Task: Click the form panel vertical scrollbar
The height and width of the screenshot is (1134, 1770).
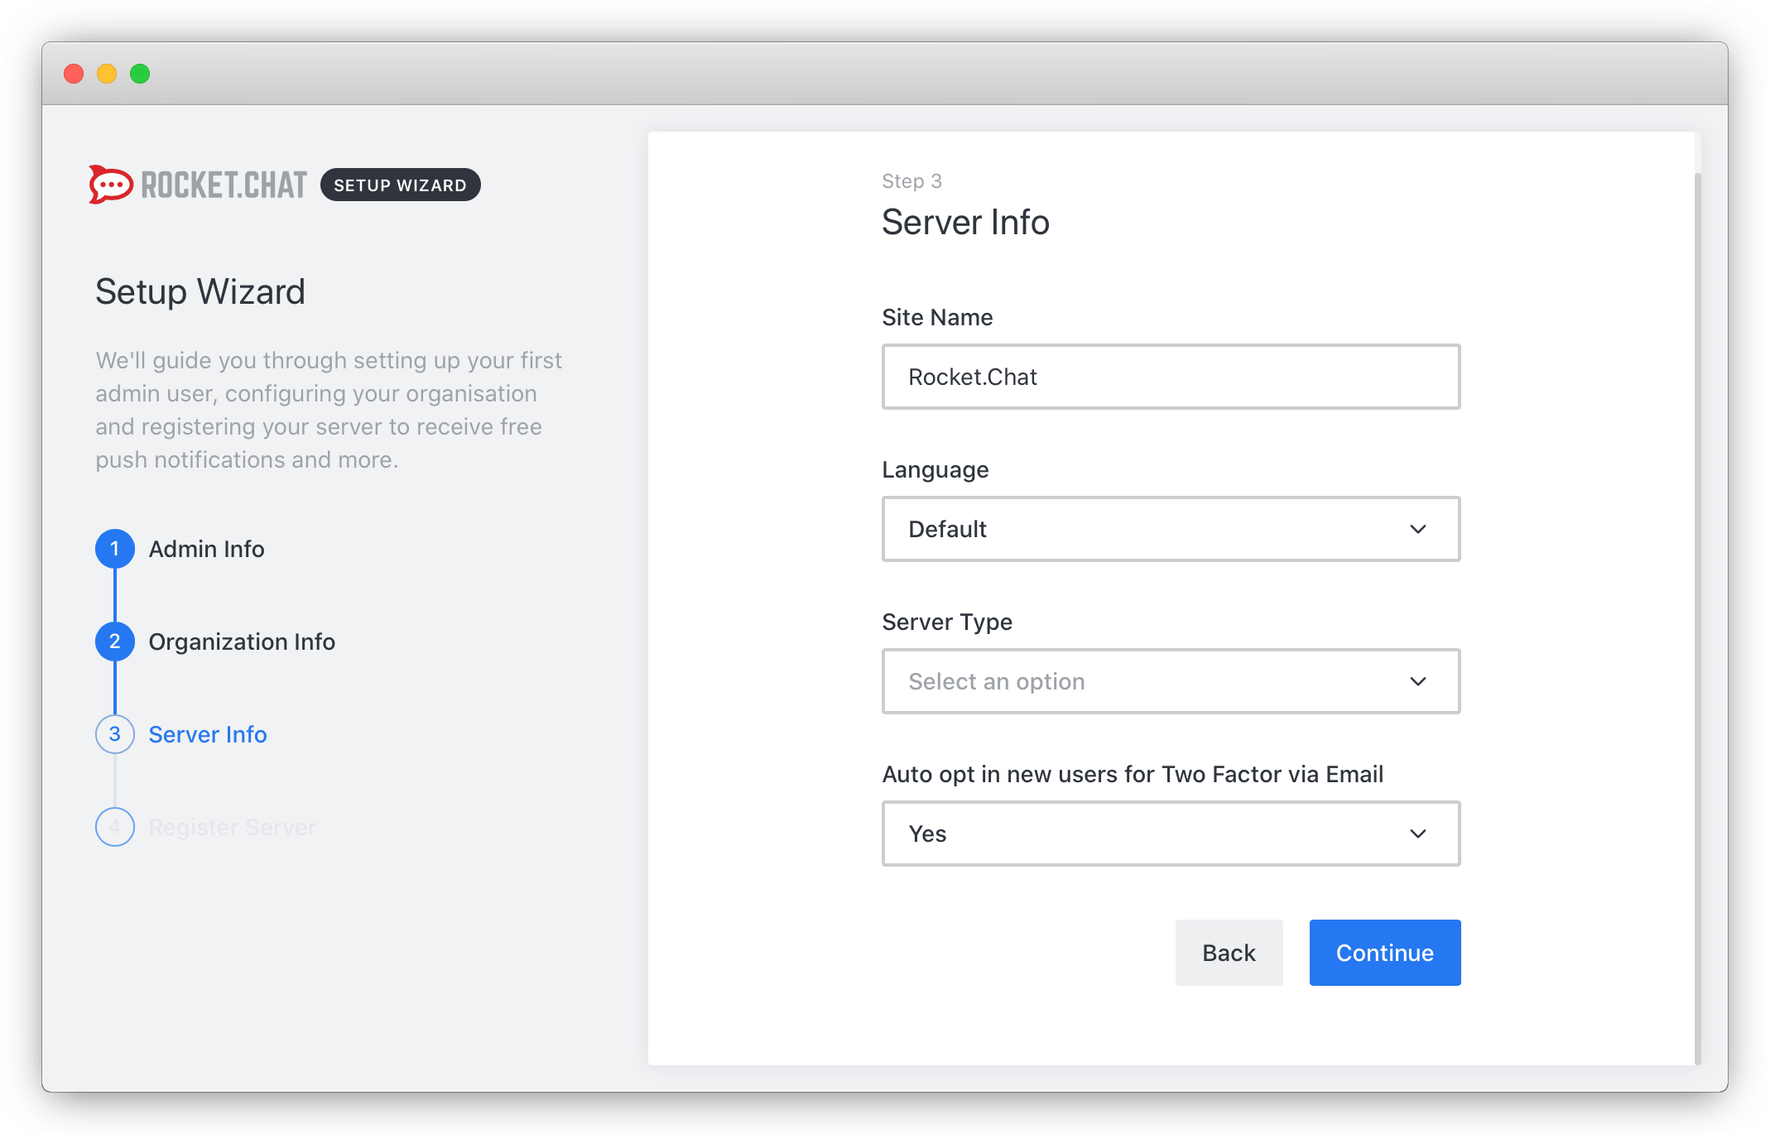Action: 1698,618
